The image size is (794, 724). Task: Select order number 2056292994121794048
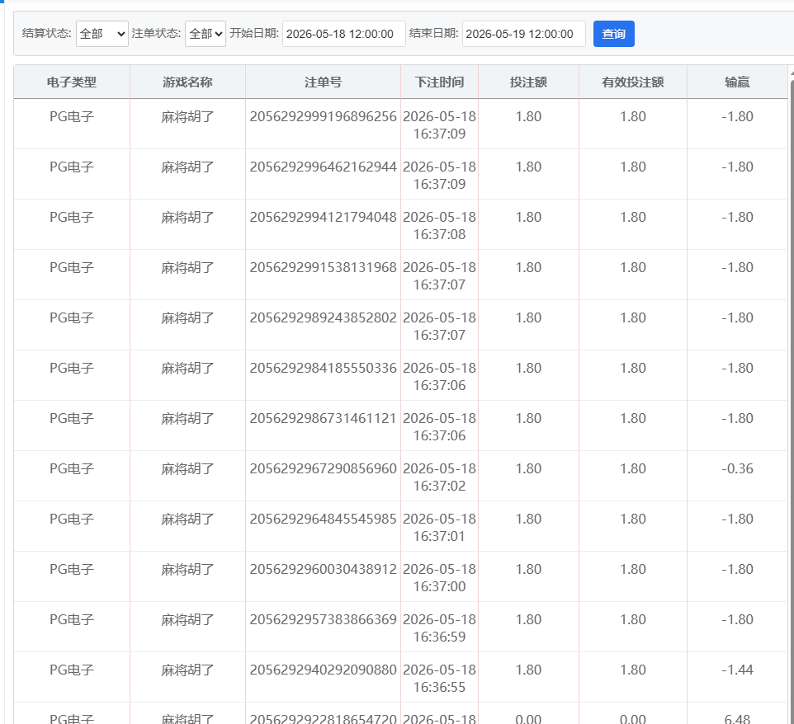click(323, 217)
